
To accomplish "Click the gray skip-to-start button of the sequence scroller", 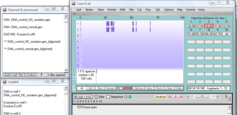I will click(188, 97).
